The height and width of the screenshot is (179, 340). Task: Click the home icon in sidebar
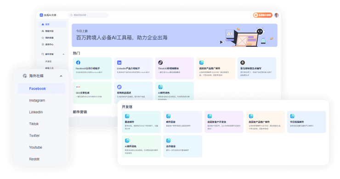click(43, 24)
